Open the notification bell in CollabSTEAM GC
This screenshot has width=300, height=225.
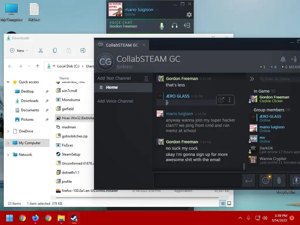pyautogui.click(x=283, y=59)
